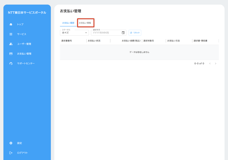This screenshot has height=160, width=228.
Task: Click the home icon beside トップ
Action: (x=11, y=25)
